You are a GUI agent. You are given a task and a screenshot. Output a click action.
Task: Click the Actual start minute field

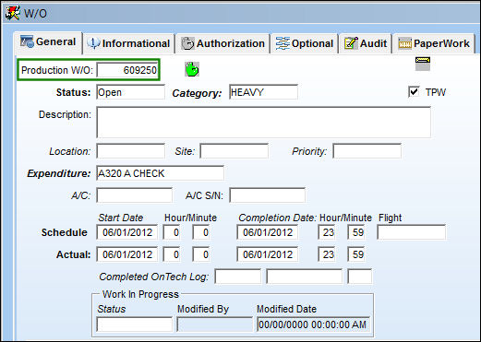tap(201, 254)
